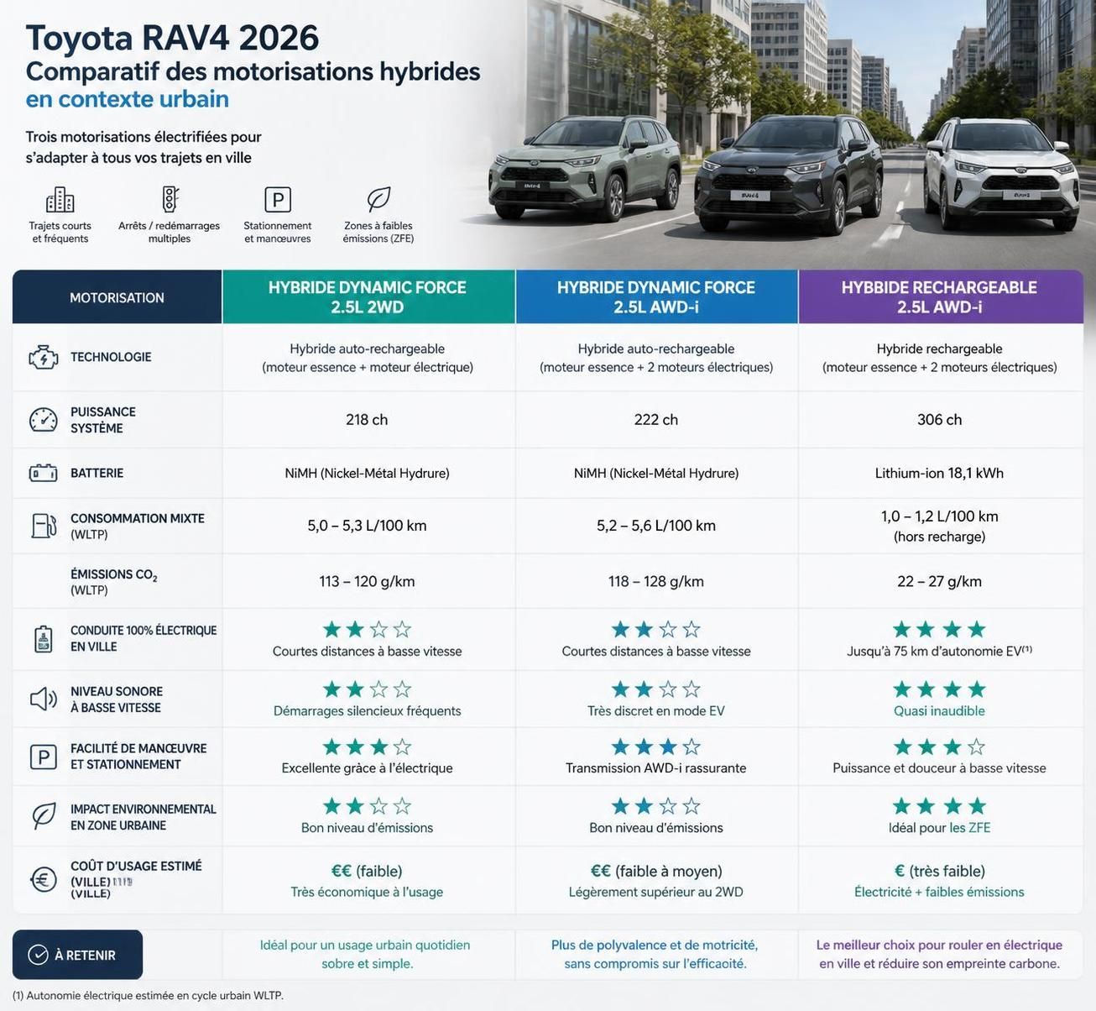The image size is (1096, 1011).
Task: Click the charging battery icon beside CONDUITE 100% ÉLECTRIQUE
Action: click(44, 639)
